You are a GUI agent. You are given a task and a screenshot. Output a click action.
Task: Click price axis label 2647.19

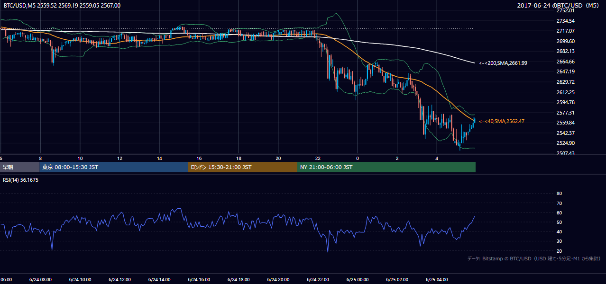click(x=565, y=71)
